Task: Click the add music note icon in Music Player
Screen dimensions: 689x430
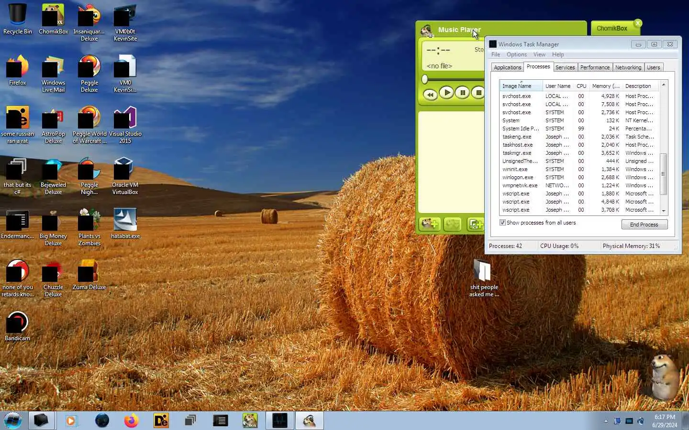Action: [476, 224]
